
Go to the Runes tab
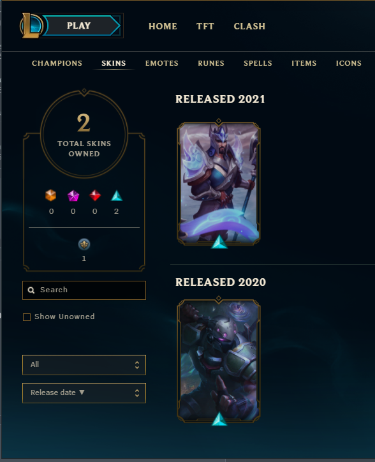tap(211, 63)
